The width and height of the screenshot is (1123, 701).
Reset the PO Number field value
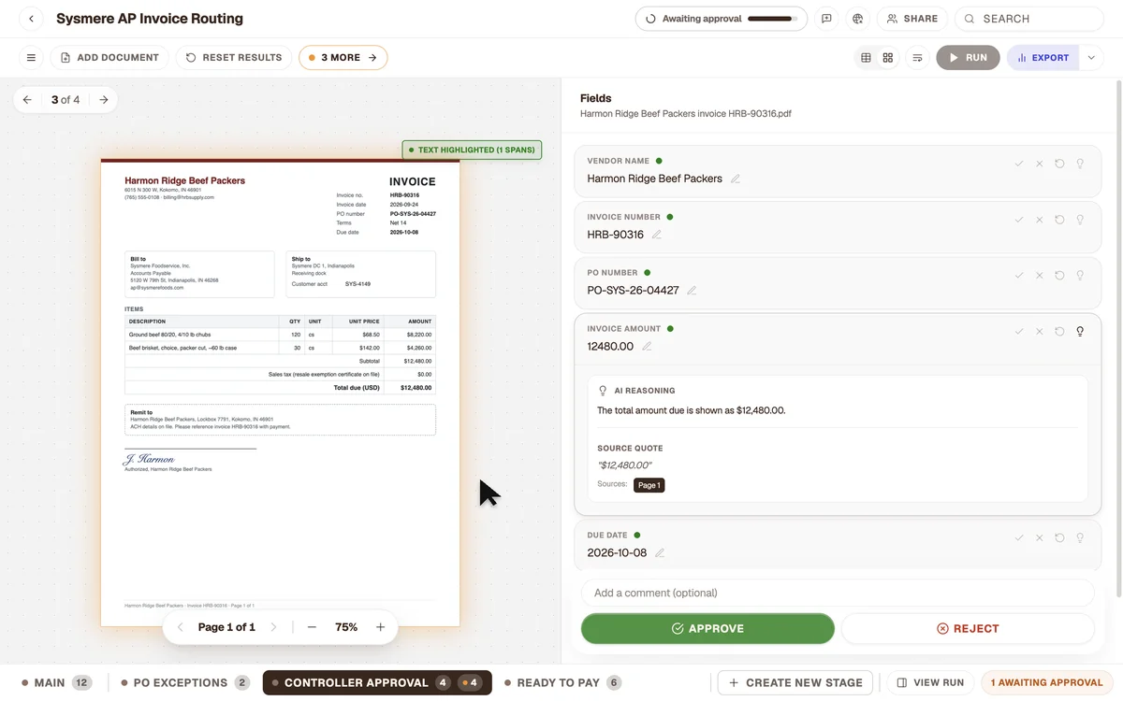pos(1059,276)
